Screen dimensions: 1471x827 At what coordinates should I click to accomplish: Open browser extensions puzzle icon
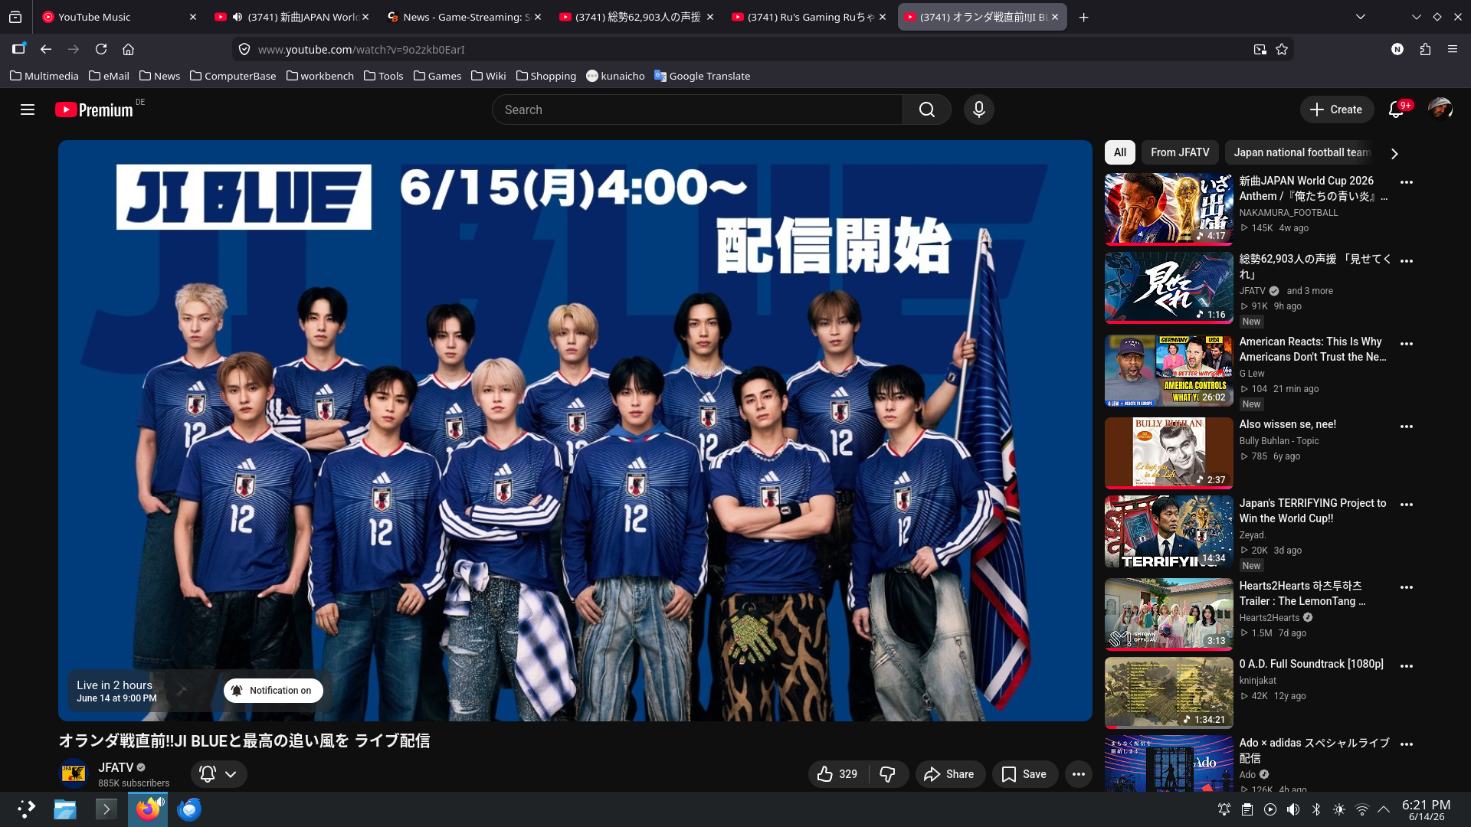[1425, 49]
